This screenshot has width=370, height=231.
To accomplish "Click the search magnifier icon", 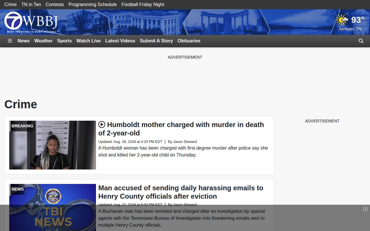I will point(361,41).
